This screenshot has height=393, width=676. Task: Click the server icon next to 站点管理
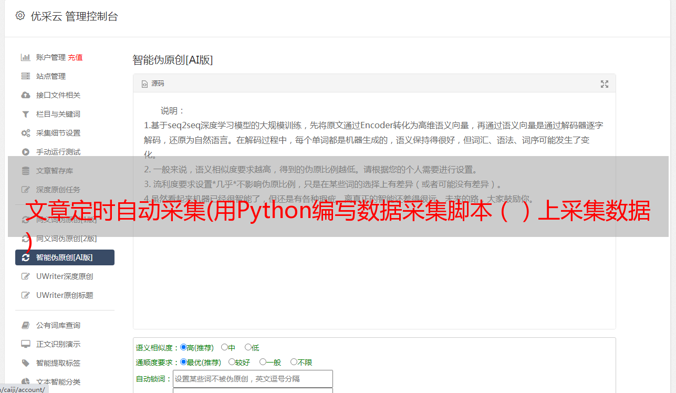[25, 76]
